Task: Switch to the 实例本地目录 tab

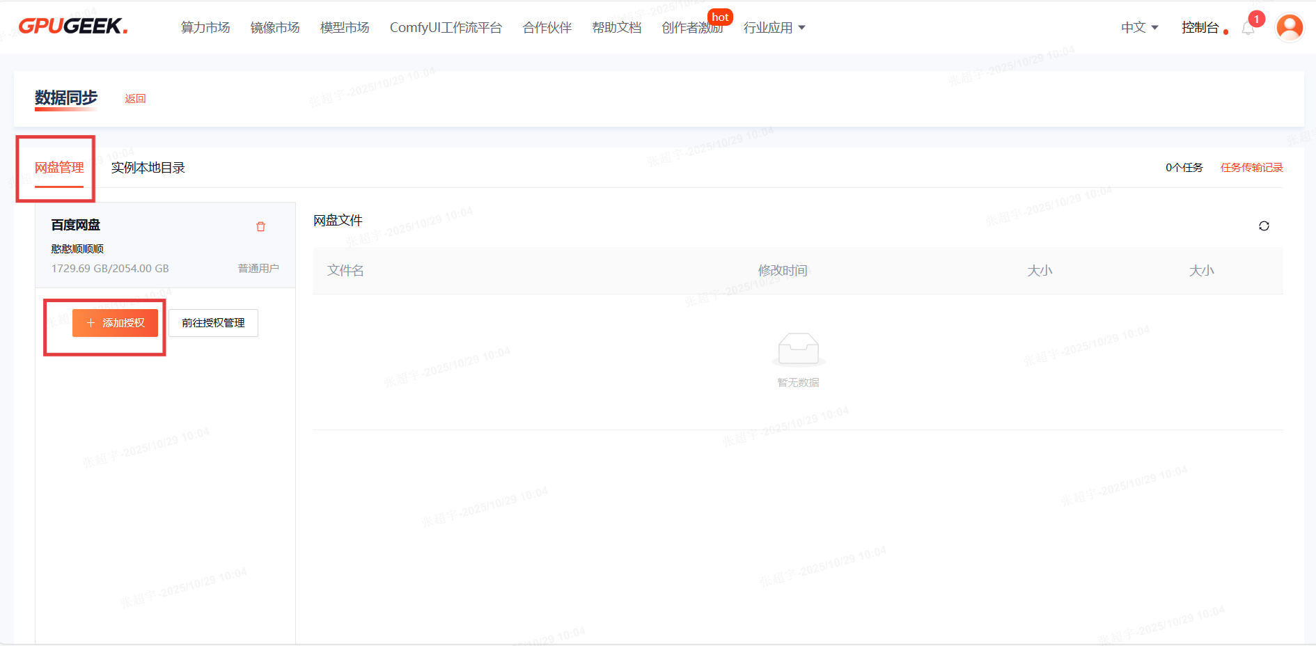Action: coord(148,168)
